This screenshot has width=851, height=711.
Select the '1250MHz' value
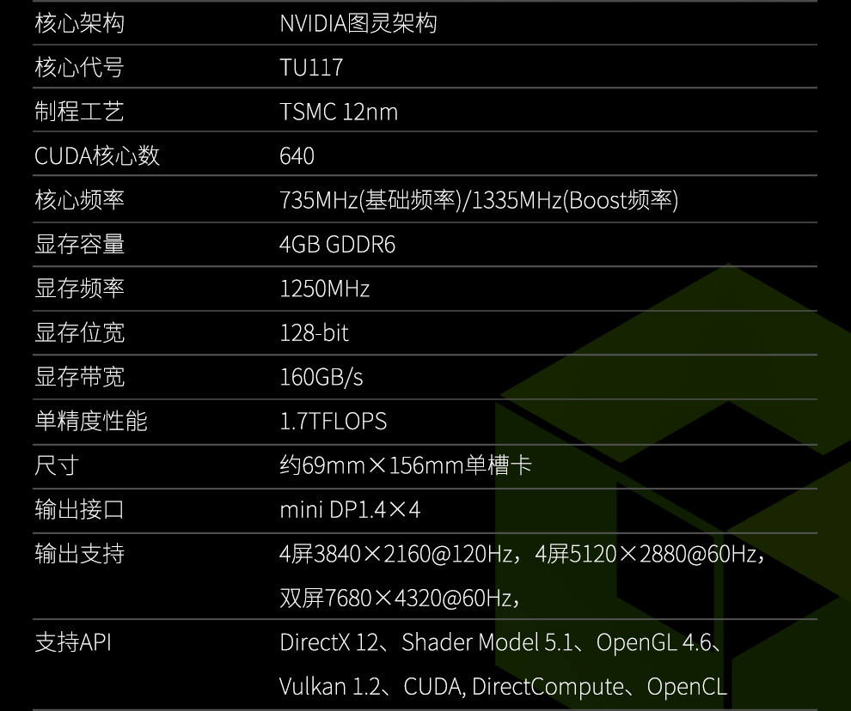click(x=325, y=289)
